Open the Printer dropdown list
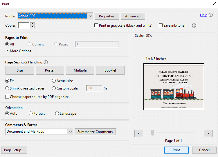The height and width of the screenshot is (157, 218). pos(91,16)
